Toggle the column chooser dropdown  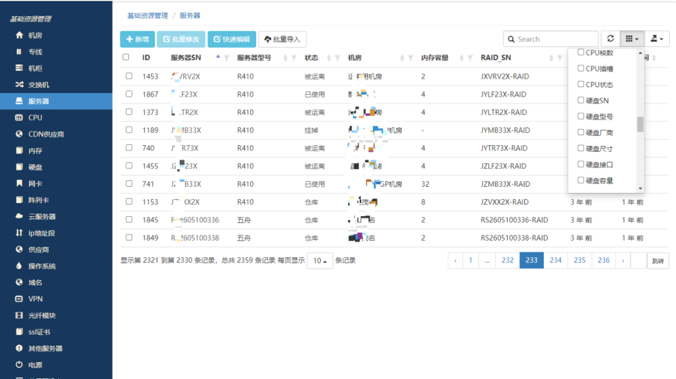click(x=632, y=39)
